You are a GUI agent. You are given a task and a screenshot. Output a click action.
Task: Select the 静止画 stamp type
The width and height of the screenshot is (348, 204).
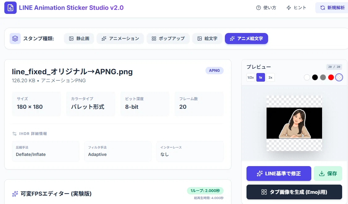[x=79, y=39]
